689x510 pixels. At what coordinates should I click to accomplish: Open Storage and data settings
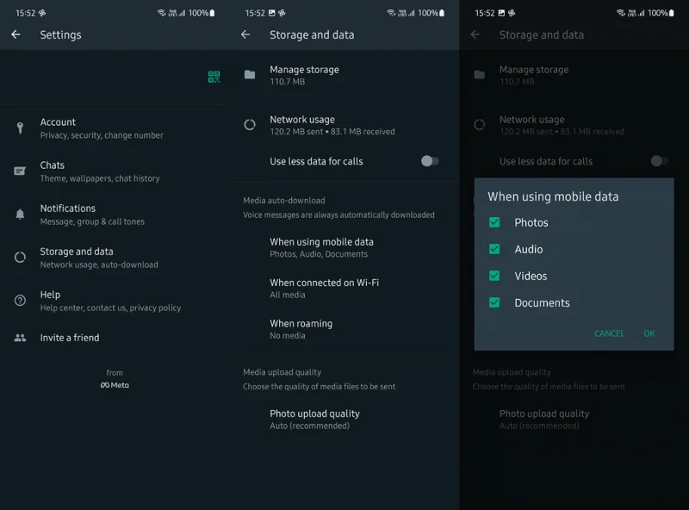[115, 258]
